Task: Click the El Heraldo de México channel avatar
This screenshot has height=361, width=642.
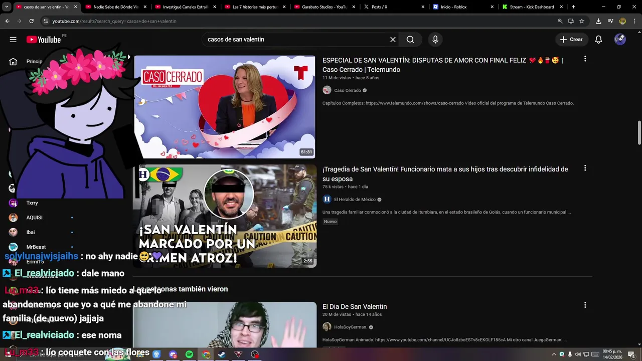Action: point(327,199)
